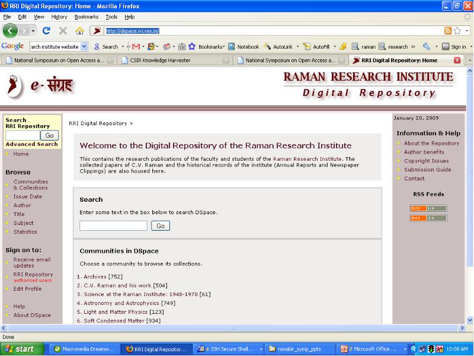This screenshot has width=474, height=356.
Task: Close the RRI Digital Repository tab
Action: point(457,61)
